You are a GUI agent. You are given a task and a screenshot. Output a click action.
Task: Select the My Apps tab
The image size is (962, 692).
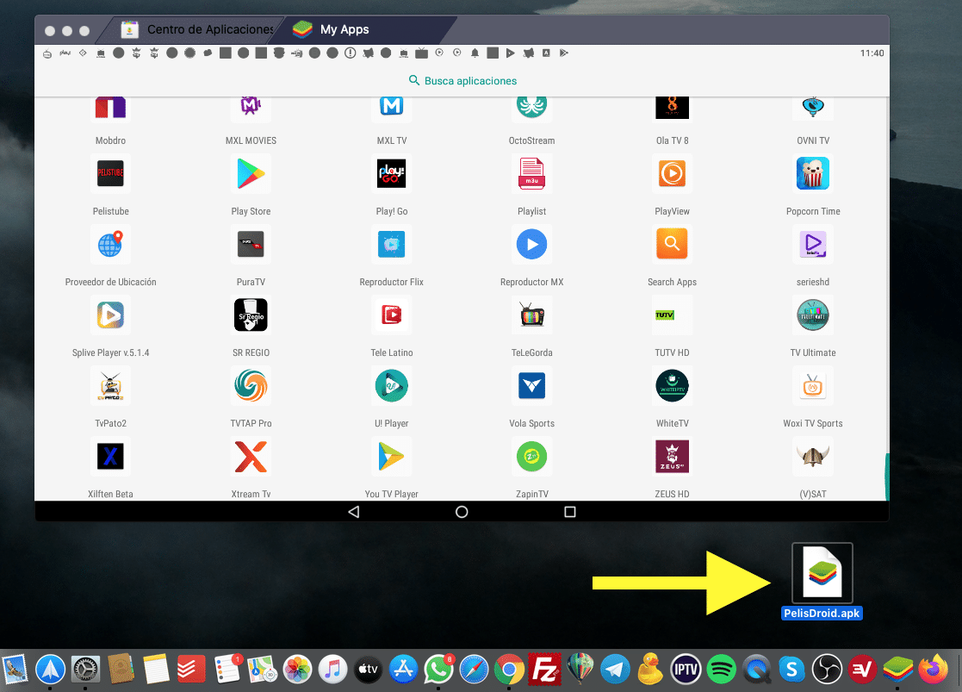(344, 28)
